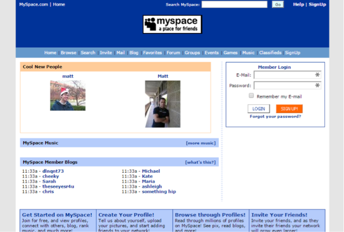Go to Classifieds in the navigation bar

(270, 53)
